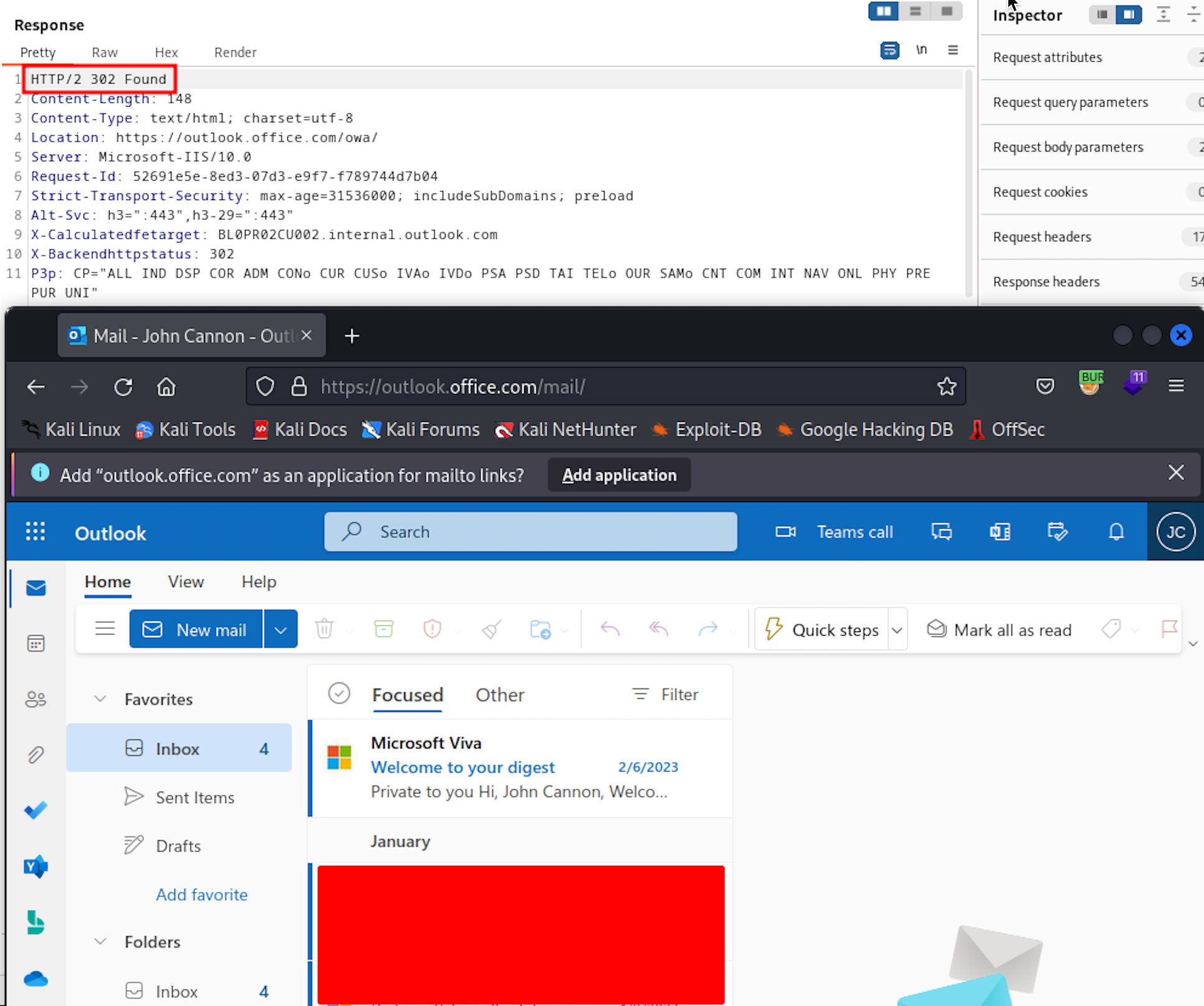
Task: Open the Files attachments icon in left rail
Action: (36, 754)
